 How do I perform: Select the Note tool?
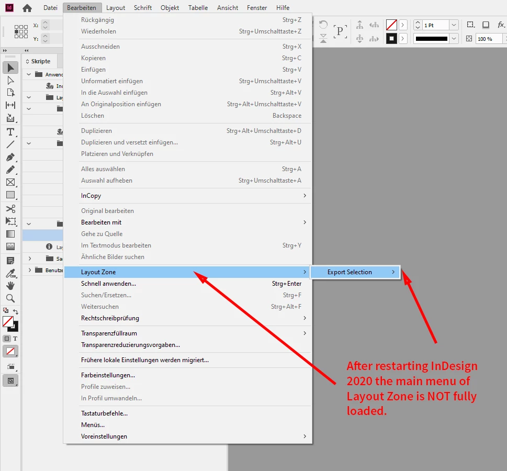click(10, 261)
